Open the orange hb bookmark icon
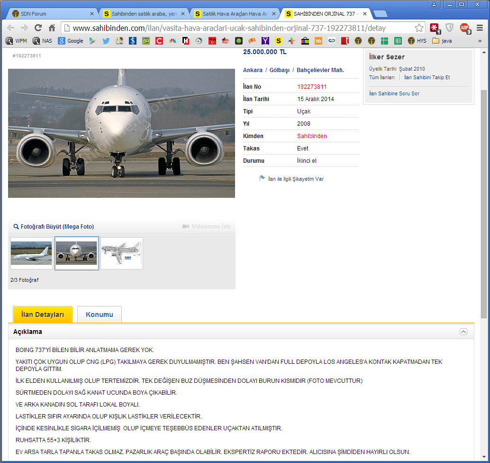This screenshot has height=463, width=490. coord(318,41)
